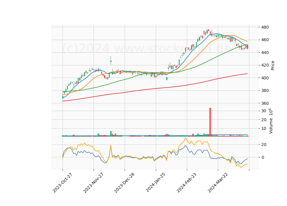The height and width of the screenshot is (206, 287).
Task: Click the 0 oscillator axis value
Action: pyautogui.click(x=262, y=157)
